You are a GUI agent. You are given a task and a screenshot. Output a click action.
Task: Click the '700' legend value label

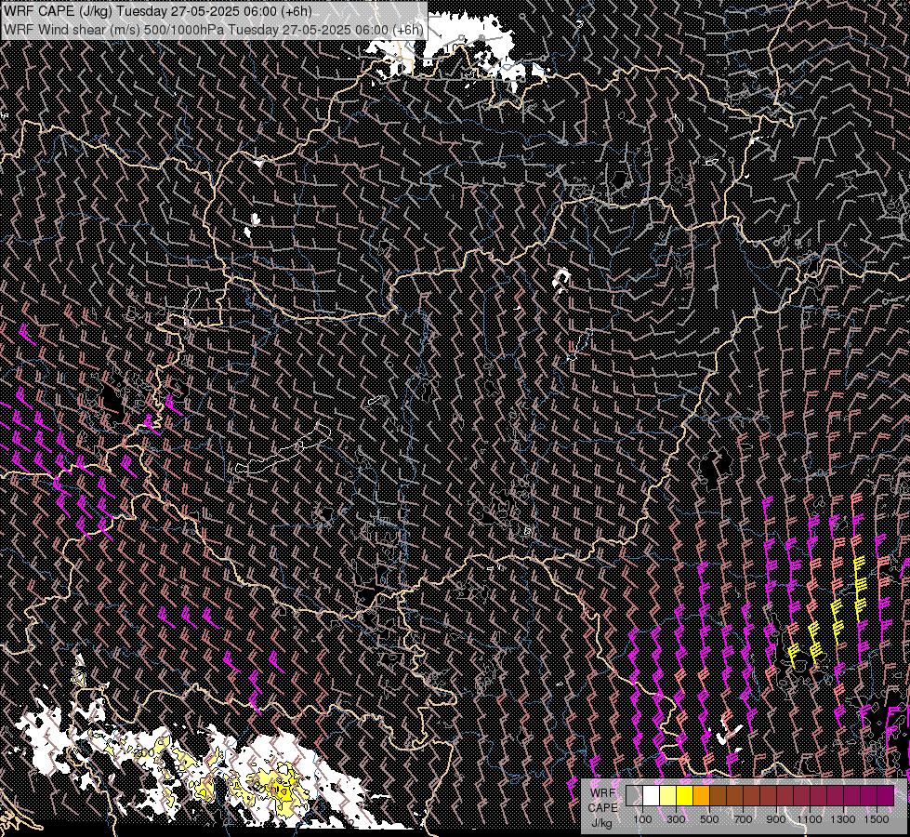pyautogui.click(x=743, y=819)
